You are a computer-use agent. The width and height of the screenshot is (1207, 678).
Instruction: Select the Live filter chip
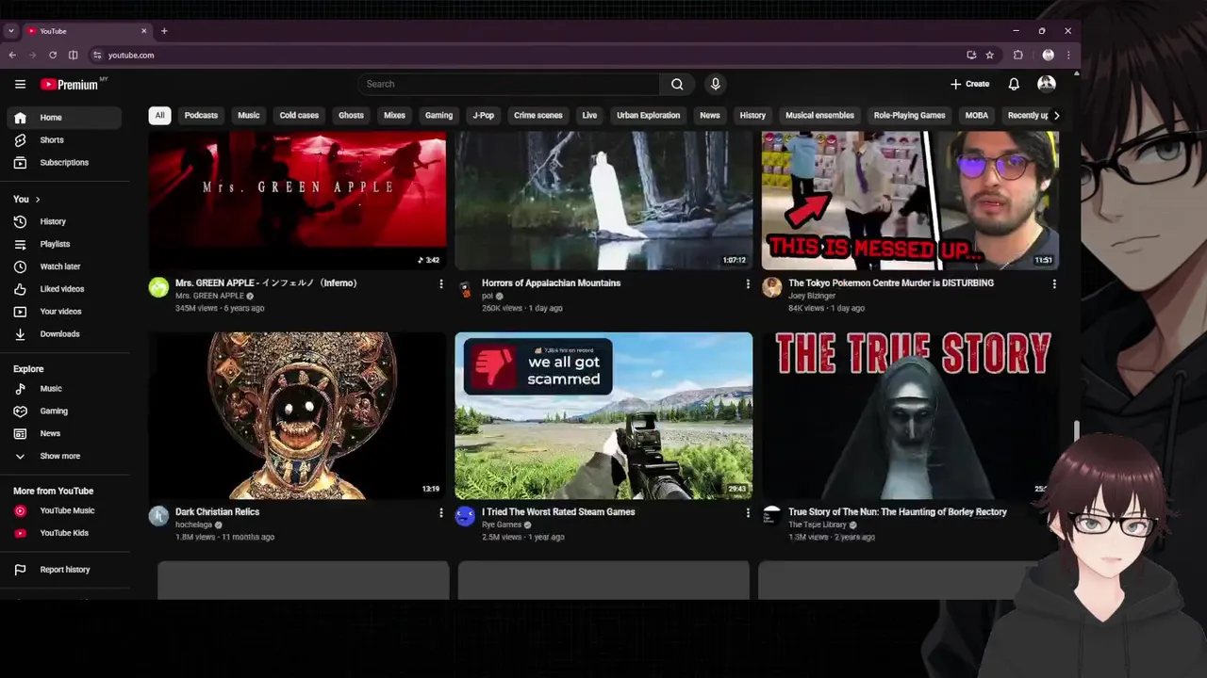point(589,116)
